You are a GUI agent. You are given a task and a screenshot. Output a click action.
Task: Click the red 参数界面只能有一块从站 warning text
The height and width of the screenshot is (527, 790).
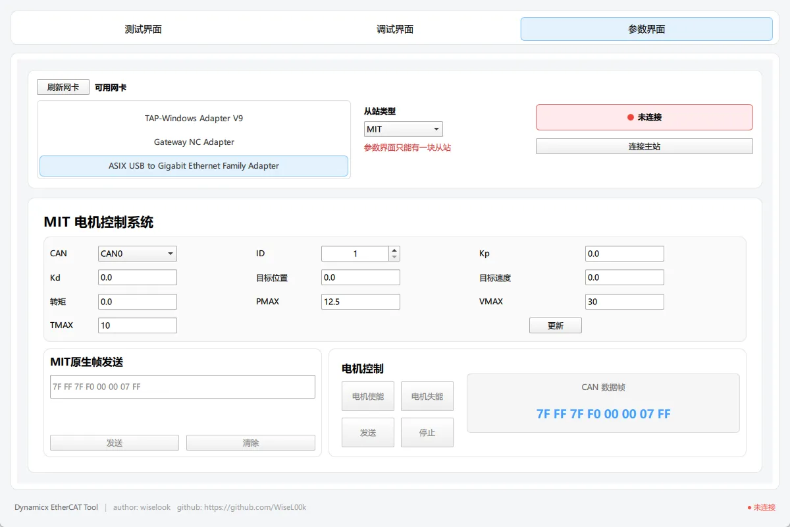pyautogui.click(x=408, y=148)
